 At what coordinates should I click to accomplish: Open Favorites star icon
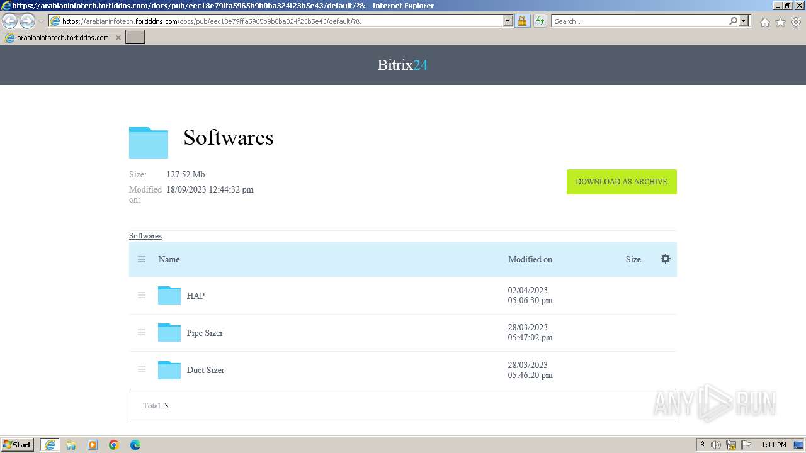pyautogui.click(x=780, y=22)
